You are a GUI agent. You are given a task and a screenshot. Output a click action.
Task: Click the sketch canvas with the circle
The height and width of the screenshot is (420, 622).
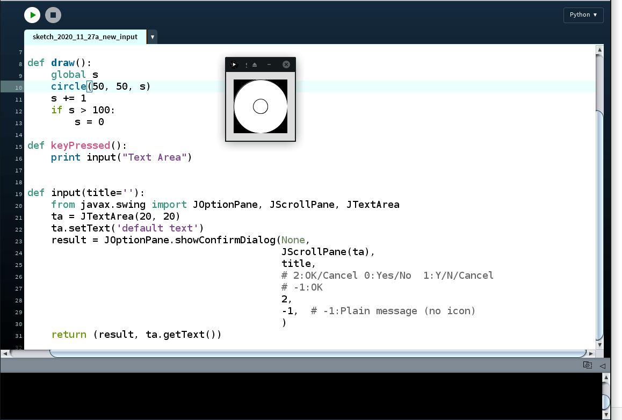coord(261,106)
